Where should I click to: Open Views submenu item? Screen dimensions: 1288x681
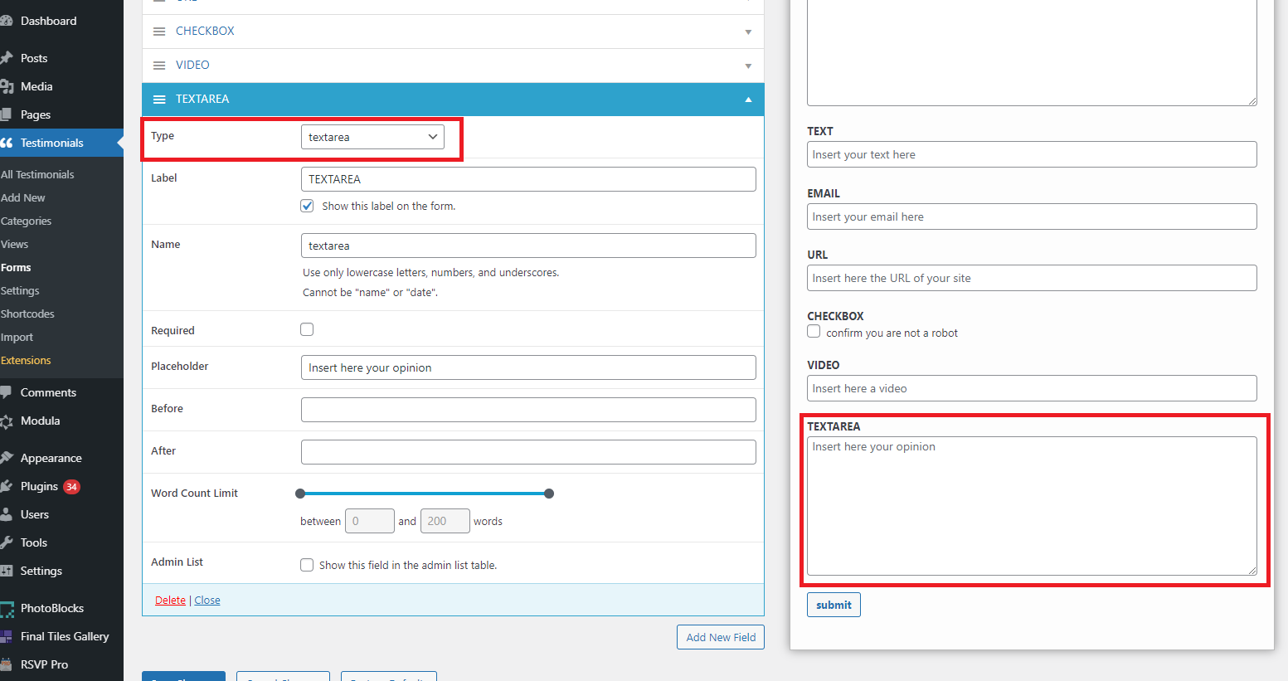15,244
